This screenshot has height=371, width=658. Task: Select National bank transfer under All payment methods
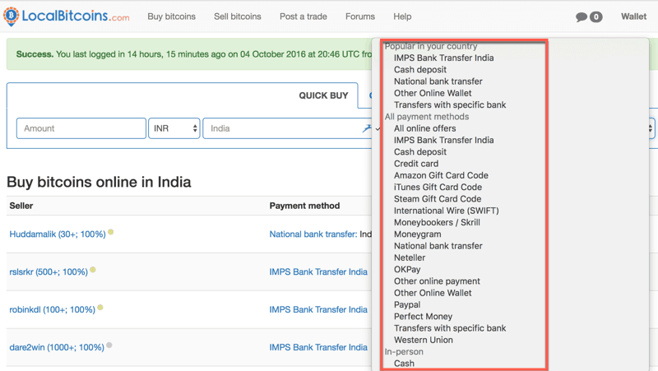click(x=438, y=246)
